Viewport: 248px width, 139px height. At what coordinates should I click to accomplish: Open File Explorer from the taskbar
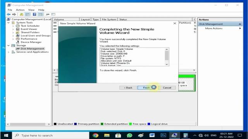(107, 135)
